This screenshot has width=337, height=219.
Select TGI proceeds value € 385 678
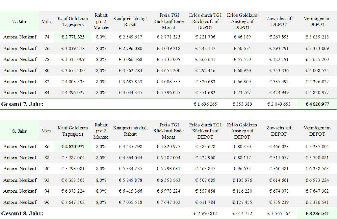[x=205, y=147]
